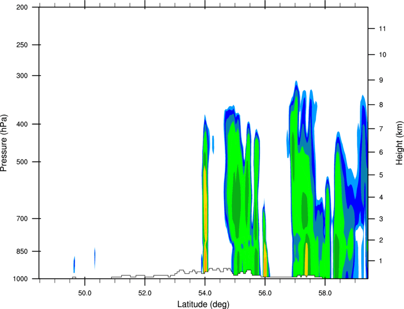Click the 850 pressure tick label
This screenshot has width=404, height=309.
[22, 251]
